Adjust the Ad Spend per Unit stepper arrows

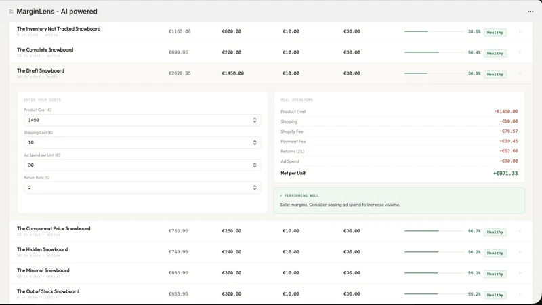(x=255, y=165)
